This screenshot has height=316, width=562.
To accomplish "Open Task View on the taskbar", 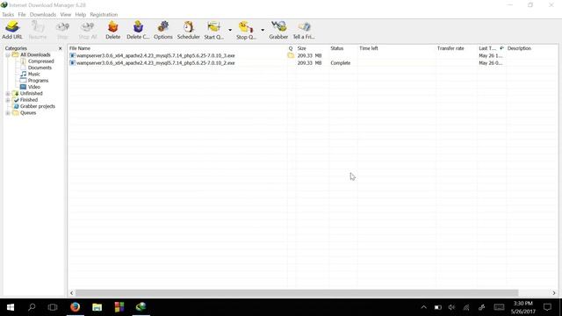I will pyautogui.click(x=53, y=307).
